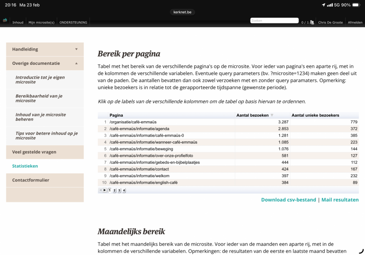Go to next table page arrow

[x=104, y=190]
